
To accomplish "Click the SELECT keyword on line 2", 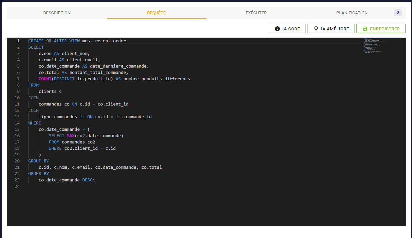I will click(x=36, y=47).
